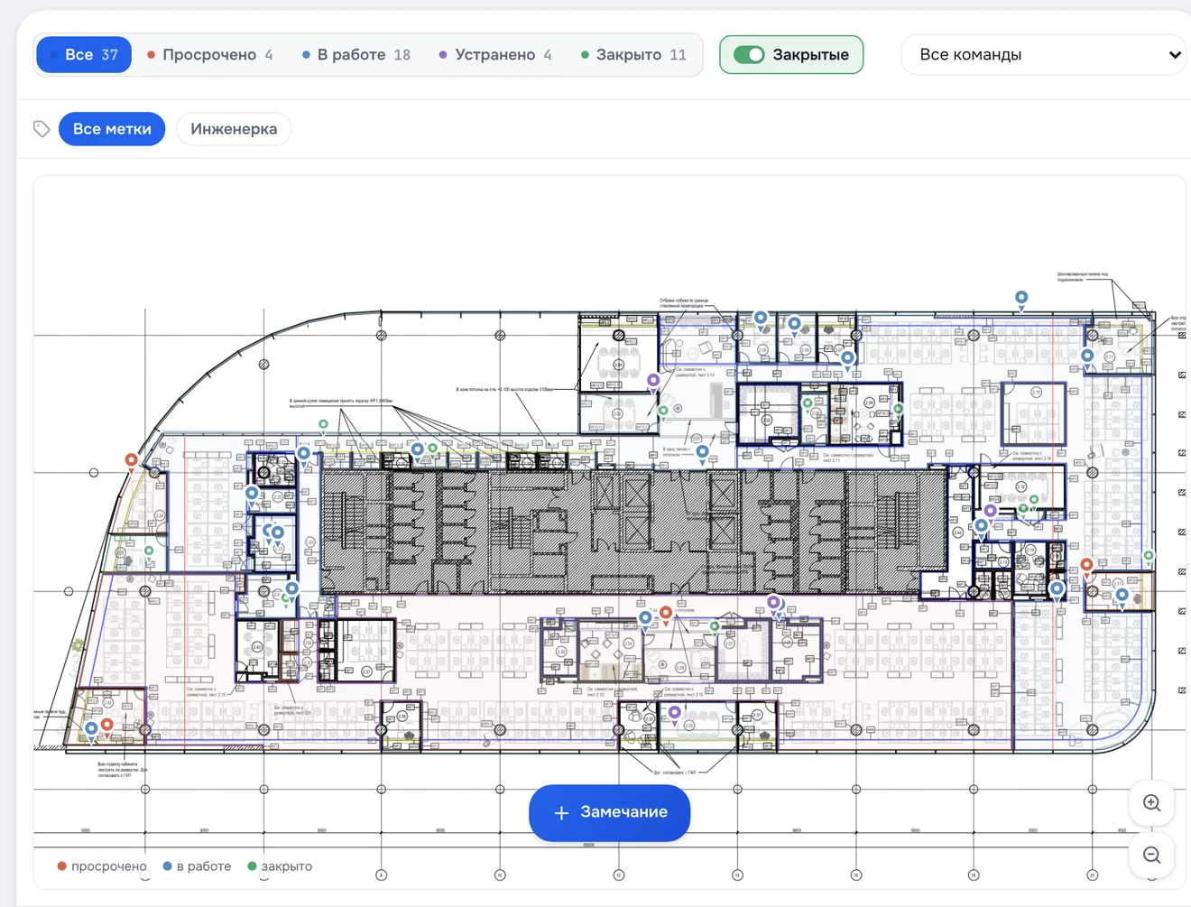This screenshot has width=1191, height=907.
Task: Open the blue marker at the bottom-left corner room
Action: [x=91, y=730]
